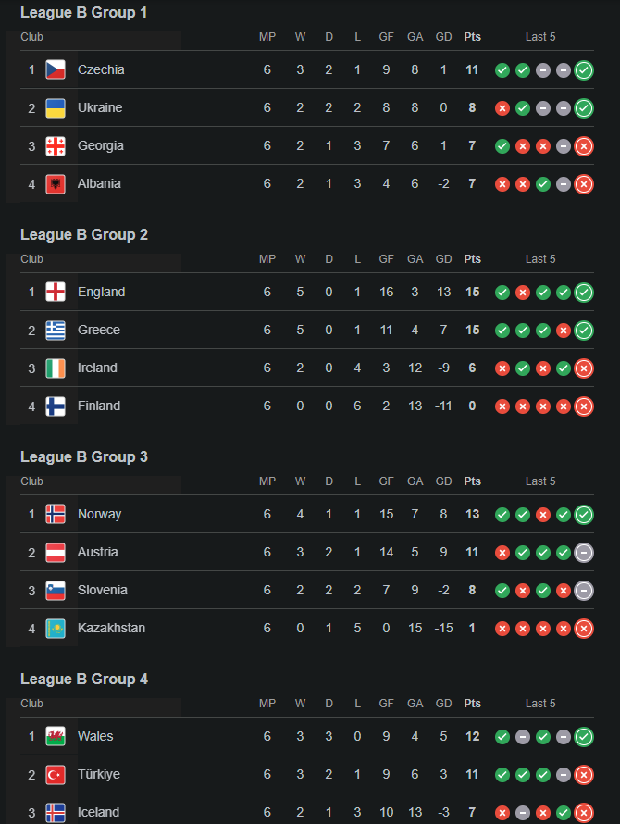Open the Greece team link
620x824 pixels.
[98, 330]
